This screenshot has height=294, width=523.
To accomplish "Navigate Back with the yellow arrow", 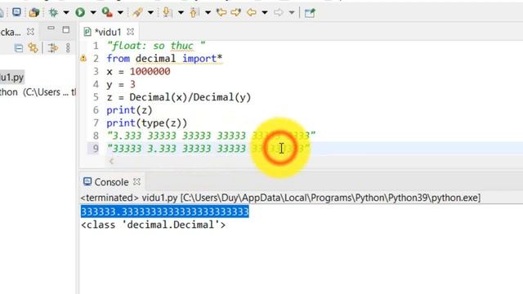I will point(252,13).
